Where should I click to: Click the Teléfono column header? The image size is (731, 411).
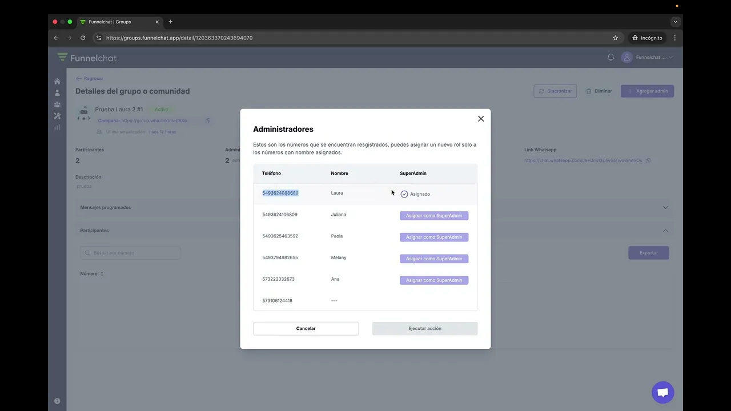(272, 174)
